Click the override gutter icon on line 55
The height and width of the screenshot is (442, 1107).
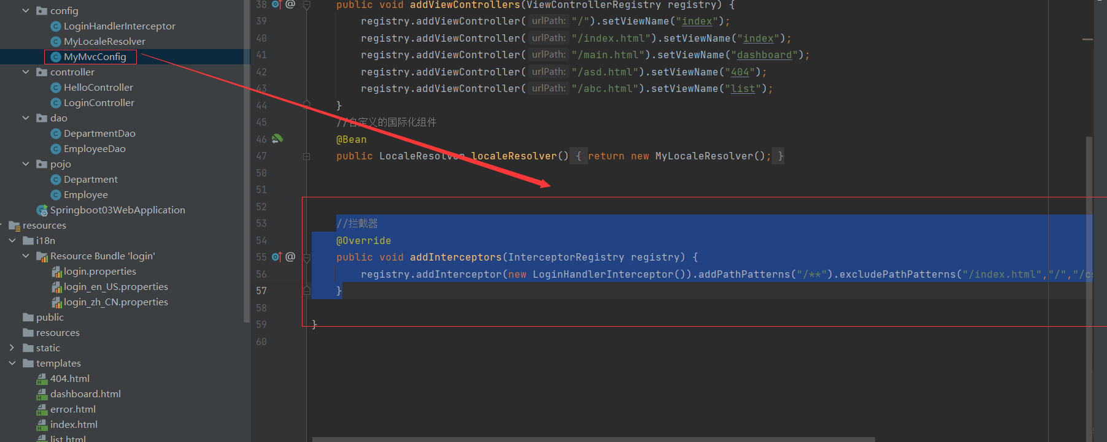(x=277, y=257)
